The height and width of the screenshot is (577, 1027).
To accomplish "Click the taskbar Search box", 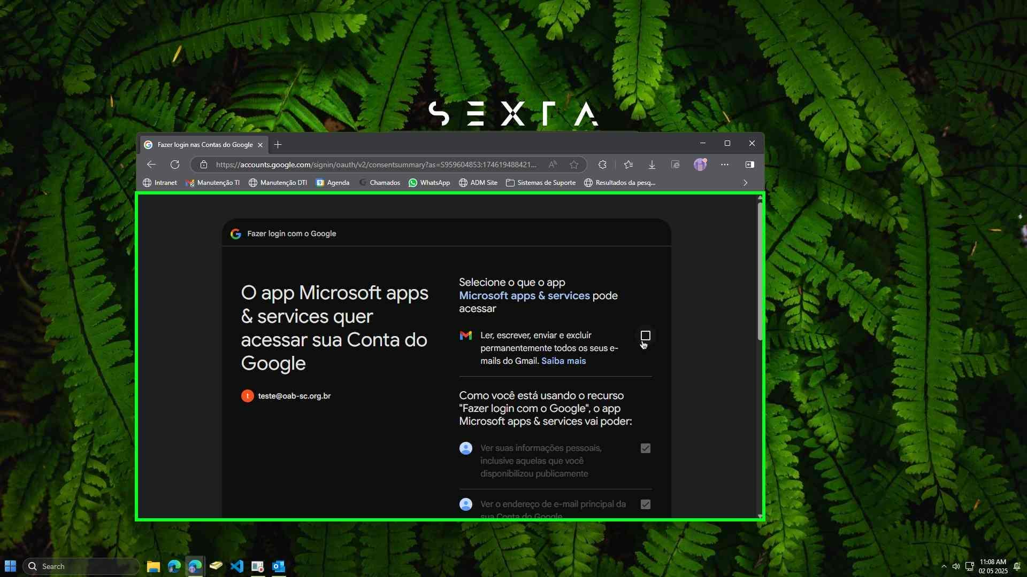I will (81, 566).
